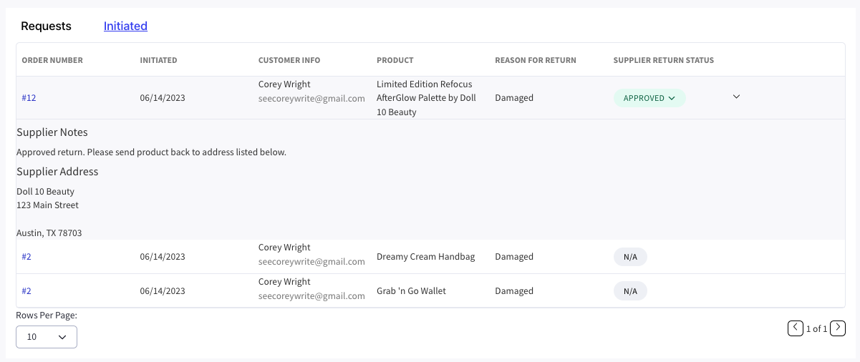860x362 pixels.
Task: Go to the previous page arrow
Action: (795, 328)
